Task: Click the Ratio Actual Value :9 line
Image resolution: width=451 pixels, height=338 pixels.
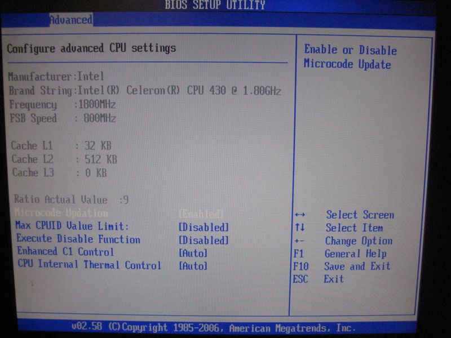Action: [x=72, y=199]
